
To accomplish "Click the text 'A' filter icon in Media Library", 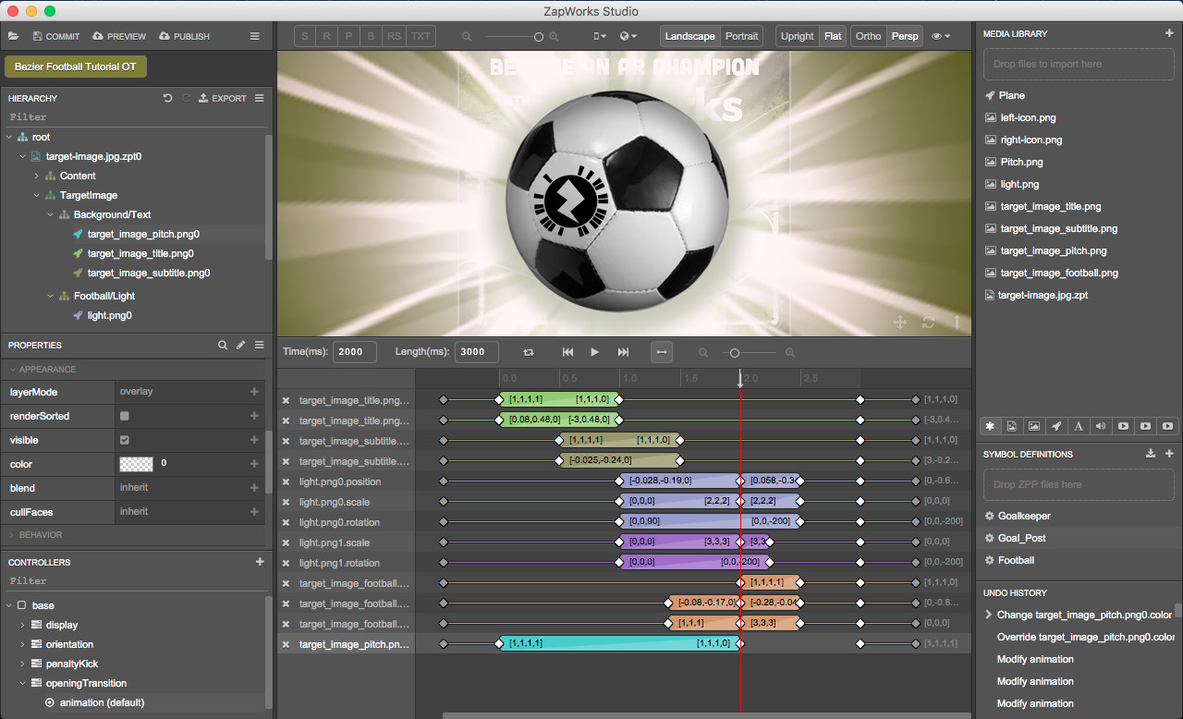I will click(1079, 426).
